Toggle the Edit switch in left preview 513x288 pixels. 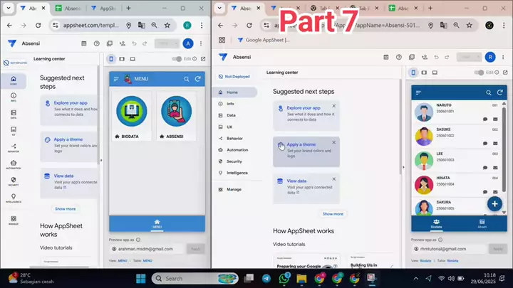tap(179, 59)
